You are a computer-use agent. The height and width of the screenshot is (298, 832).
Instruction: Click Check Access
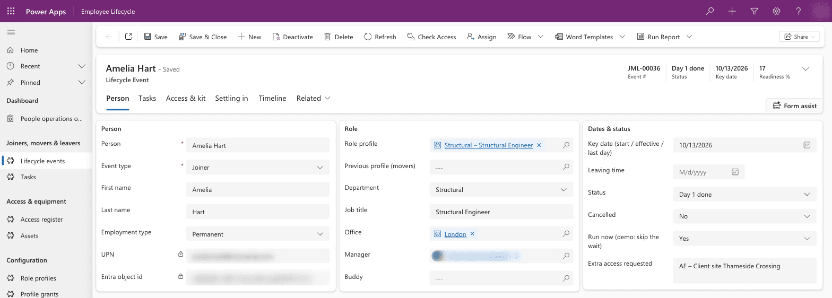point(431,37)
